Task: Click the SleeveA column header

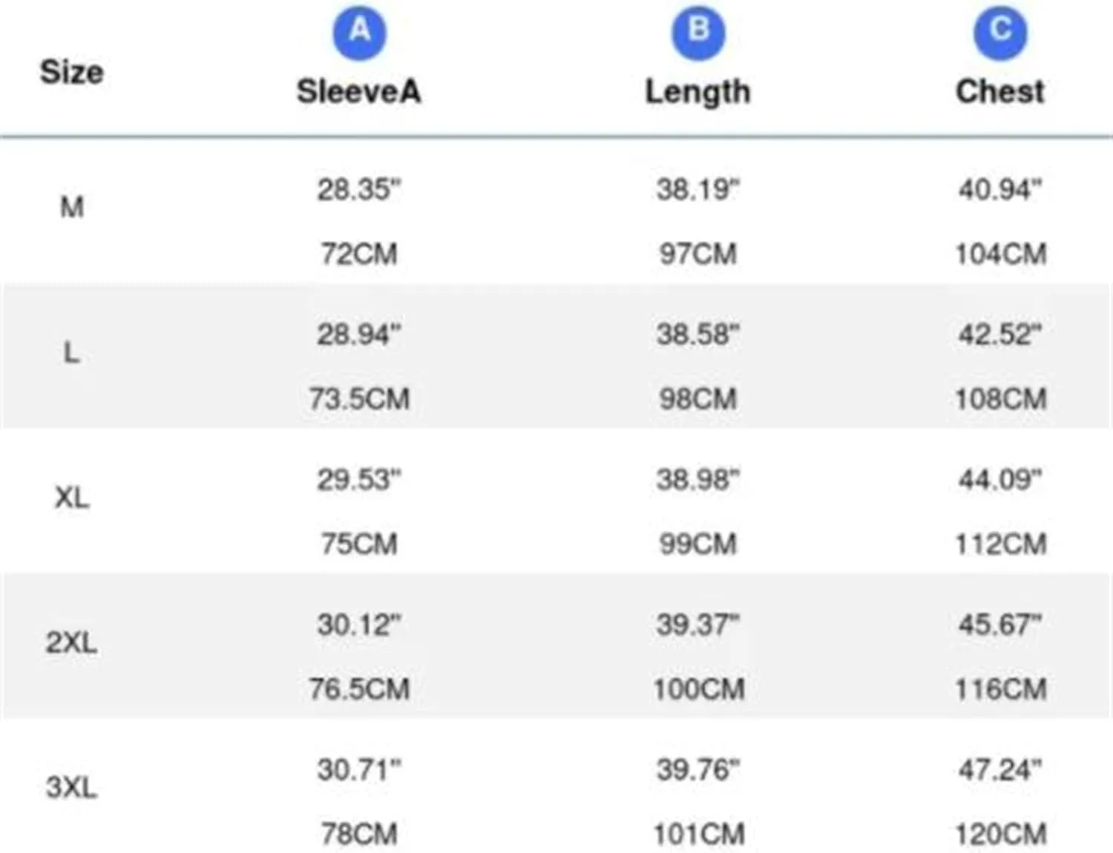Action: (359, 92)
